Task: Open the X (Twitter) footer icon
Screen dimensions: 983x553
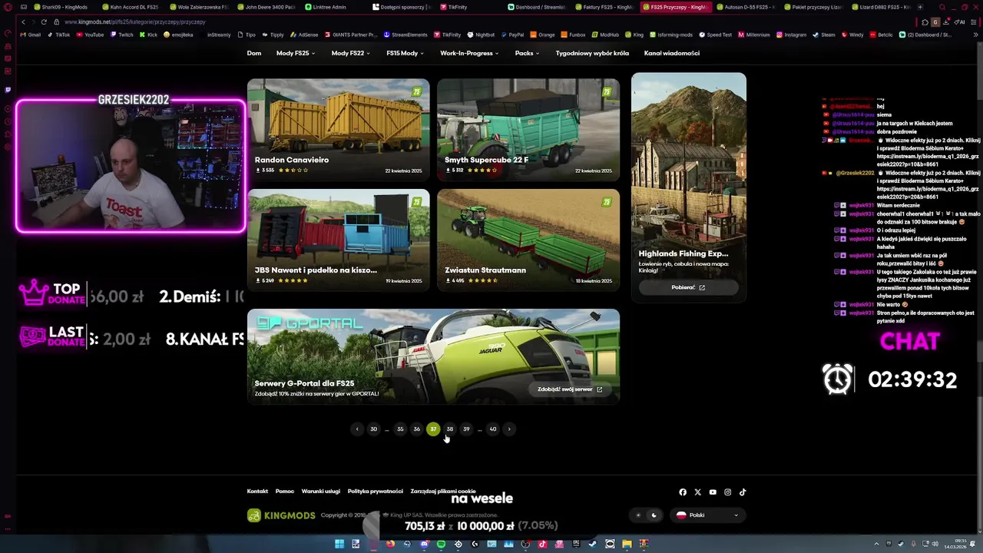Action: point(697,492)
